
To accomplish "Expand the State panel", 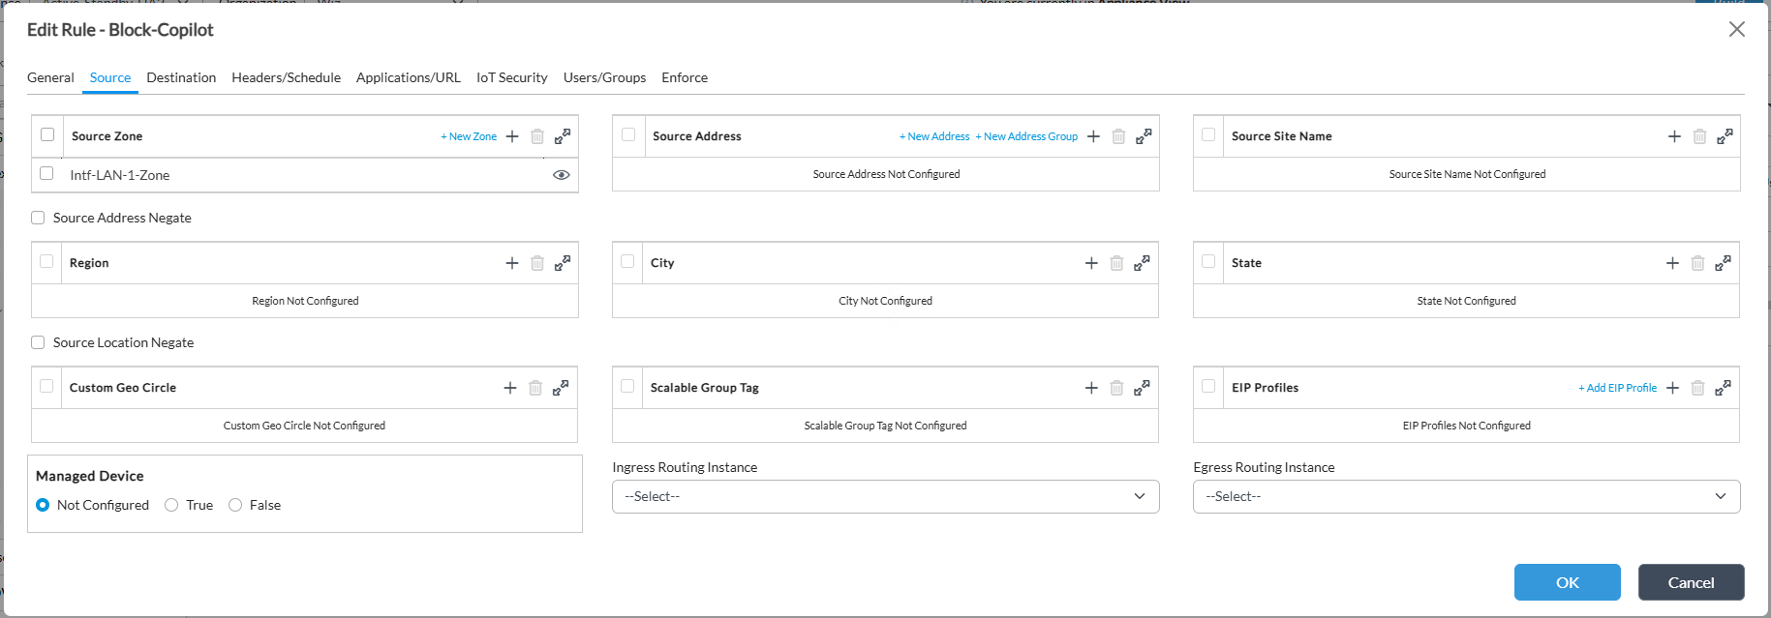I will [1723, 263].
